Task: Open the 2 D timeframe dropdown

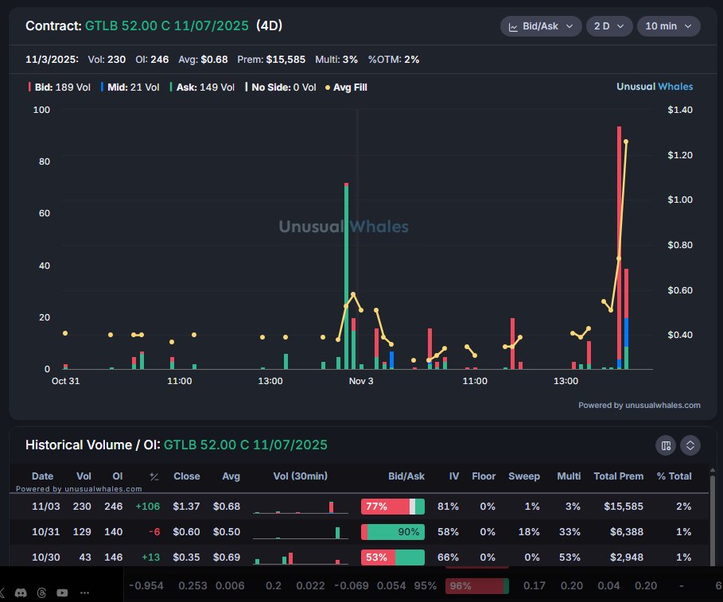Action: [x=608, y=26]
